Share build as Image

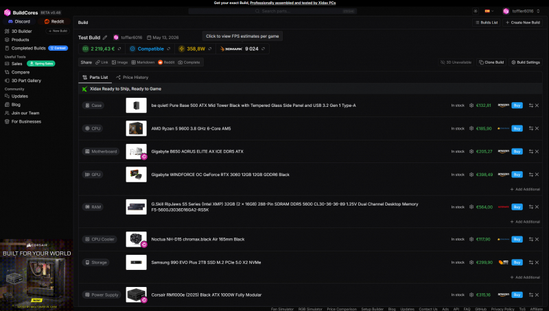coord(119,62)
